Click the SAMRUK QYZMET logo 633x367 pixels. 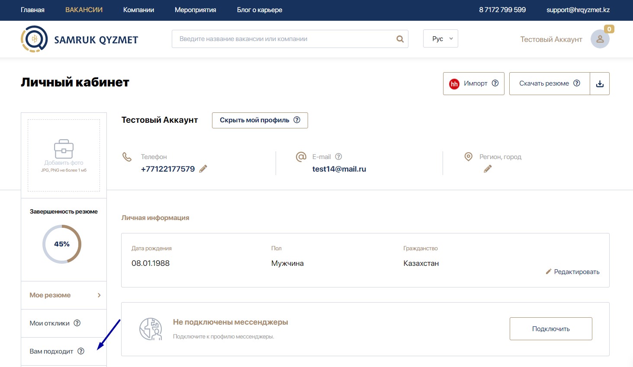tap(80, 39)
